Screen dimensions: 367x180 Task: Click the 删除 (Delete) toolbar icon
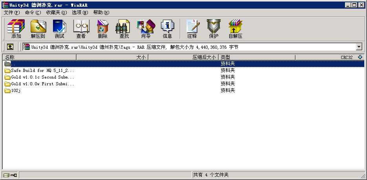[102, 29]
